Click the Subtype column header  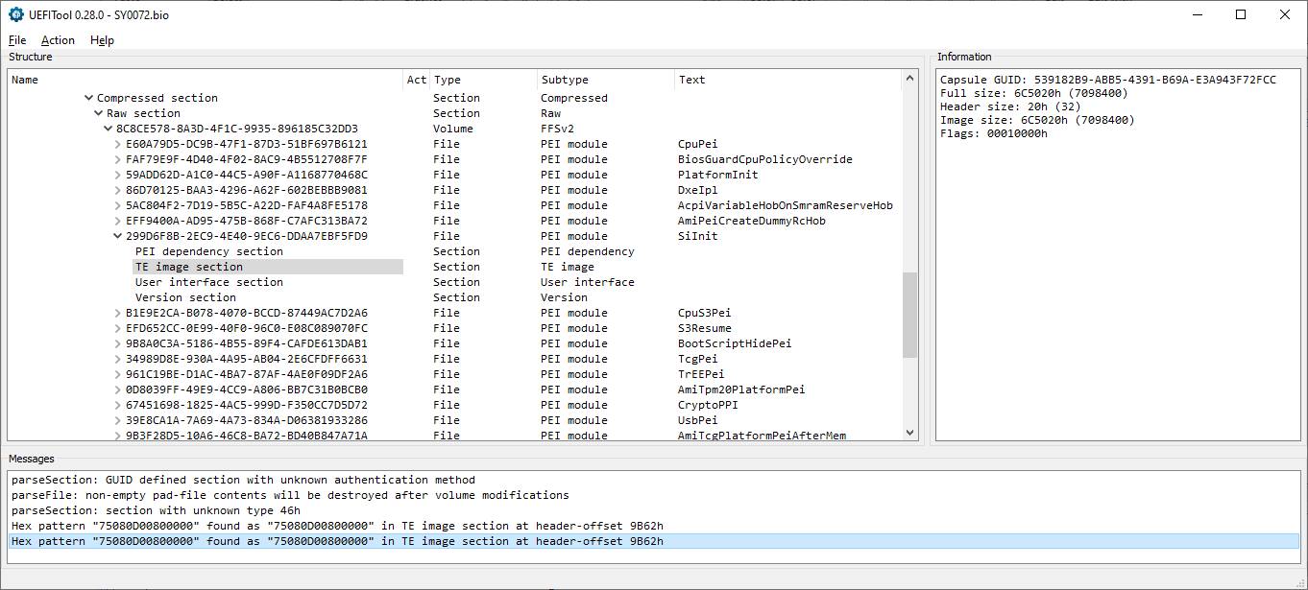coord(565,80)
